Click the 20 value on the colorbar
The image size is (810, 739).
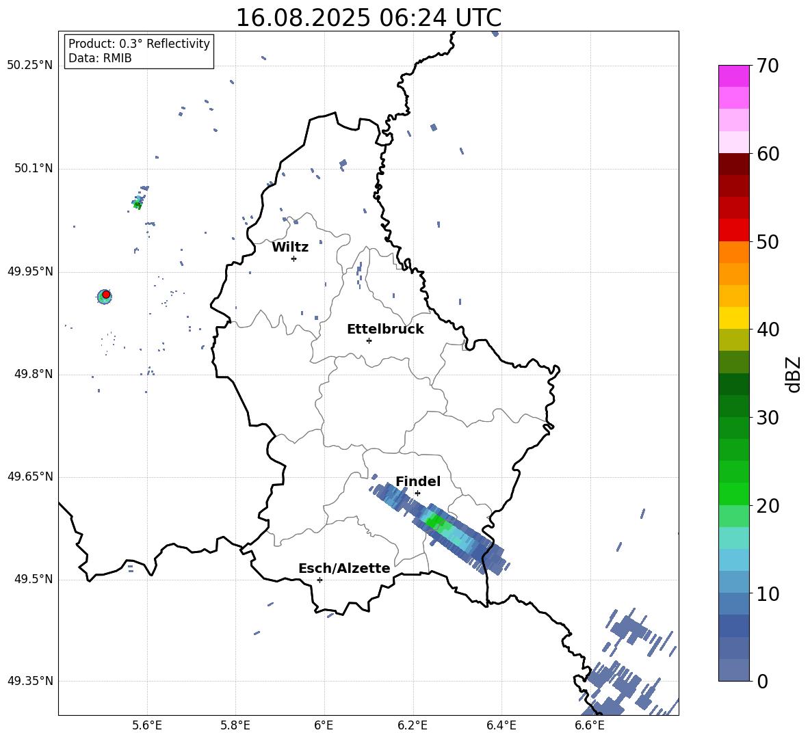click(x=768, y=506)
